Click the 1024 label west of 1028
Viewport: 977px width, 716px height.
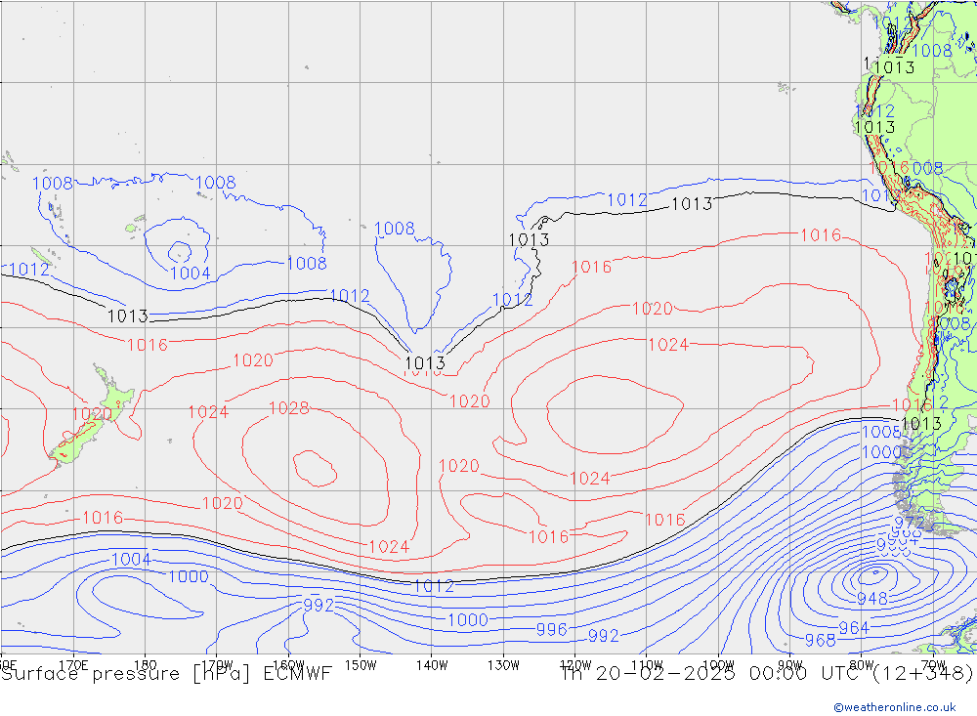tap(208, 412)
